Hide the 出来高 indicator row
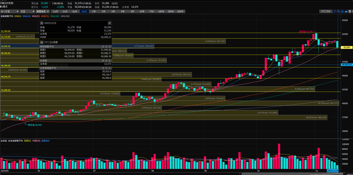Screen dimensions: 353x175 coord(103,60)
